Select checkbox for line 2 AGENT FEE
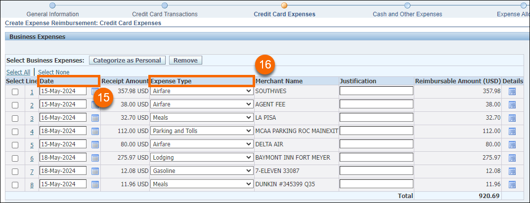Screen dimensions: 530x203 pos(15,105)
